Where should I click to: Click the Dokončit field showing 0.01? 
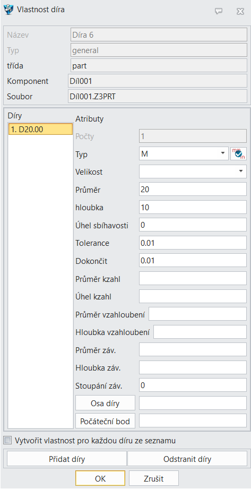[x=193, y=261]
